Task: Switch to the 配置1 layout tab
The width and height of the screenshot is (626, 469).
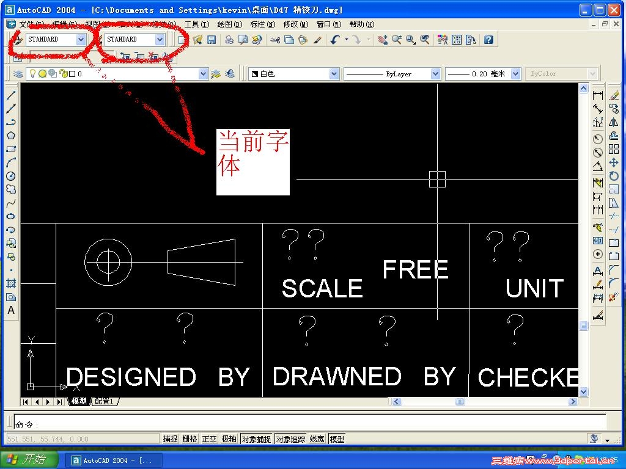Action: 105,401
